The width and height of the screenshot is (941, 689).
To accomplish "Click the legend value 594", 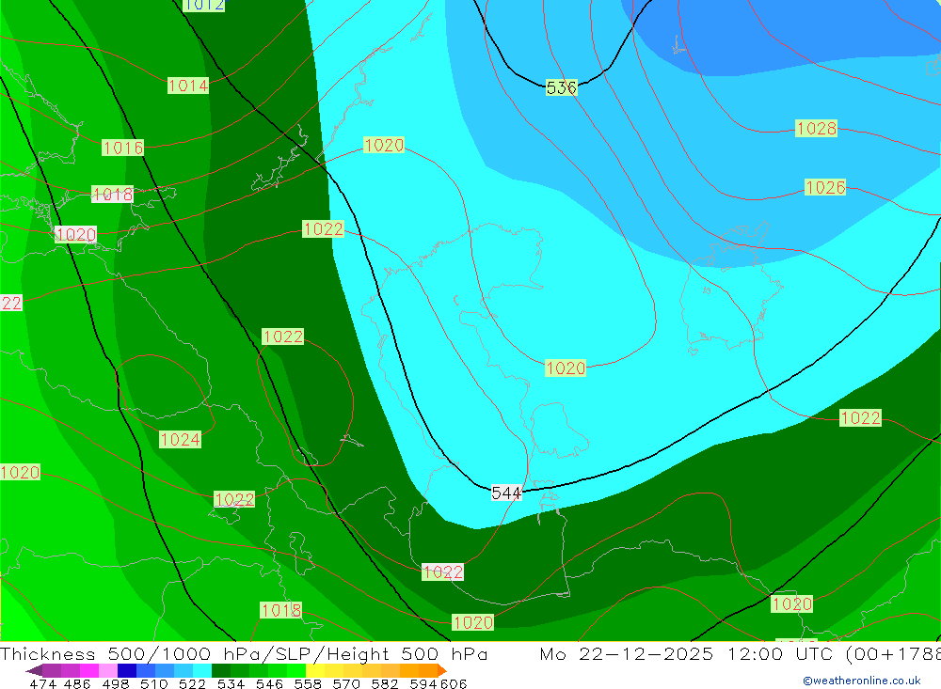I will pos(423,683).
